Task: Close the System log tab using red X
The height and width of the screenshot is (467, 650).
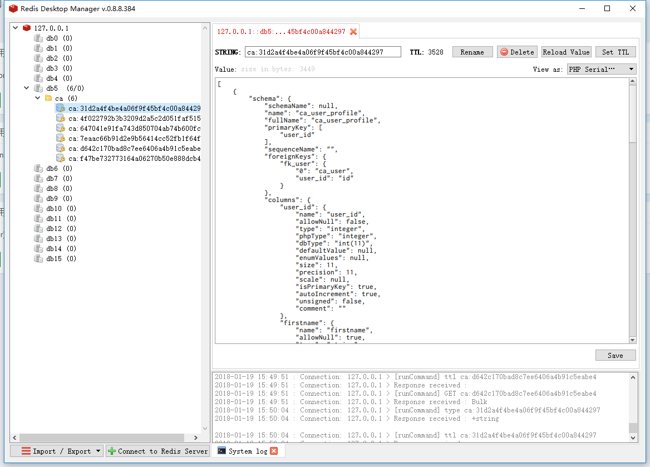Action: coord(274,451)
